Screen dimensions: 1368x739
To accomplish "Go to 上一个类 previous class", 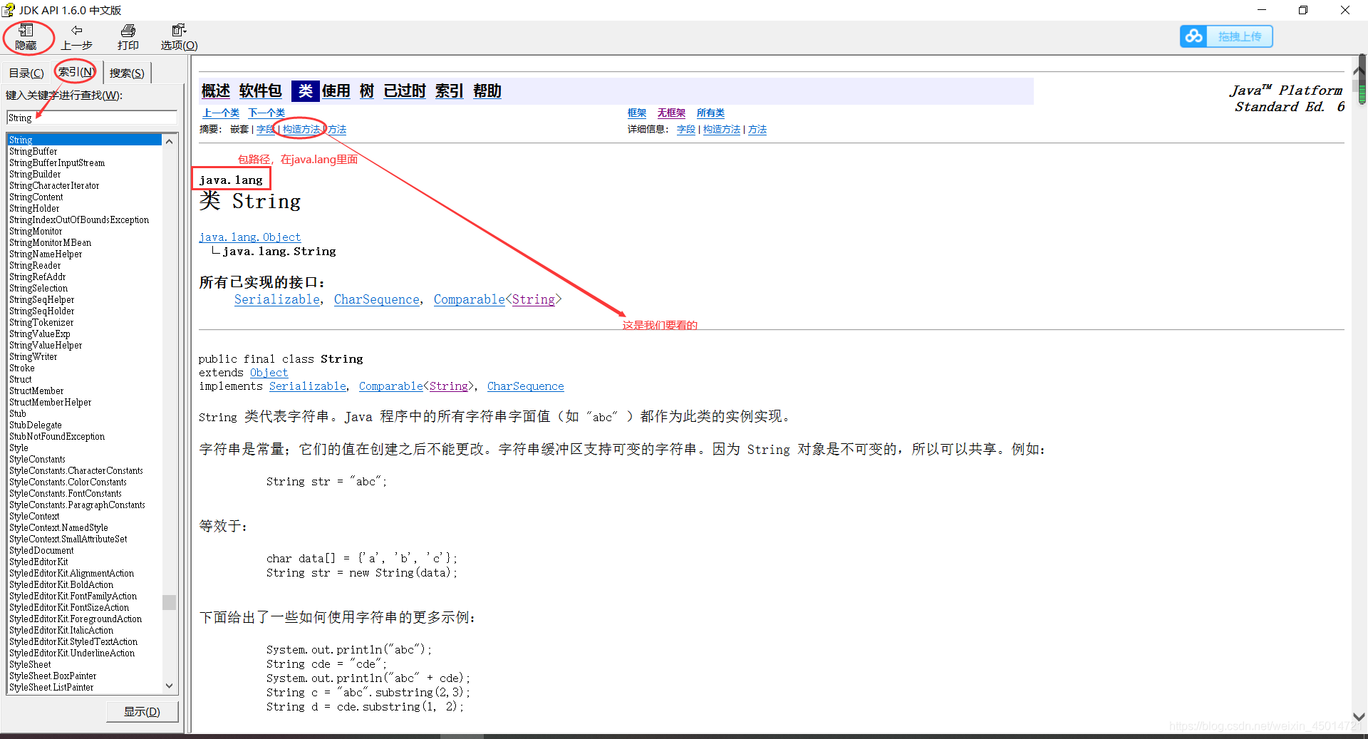I will click(x=221, y=113).
